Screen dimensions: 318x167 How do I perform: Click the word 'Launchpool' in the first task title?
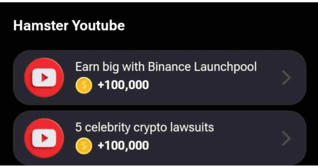click(225, 67)
